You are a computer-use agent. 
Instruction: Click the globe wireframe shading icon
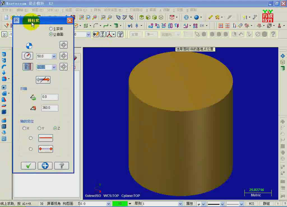(186, 17)
